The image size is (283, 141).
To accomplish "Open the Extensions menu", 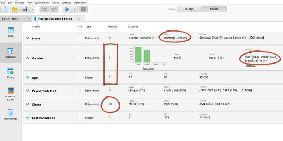I will (x=80, y=3).
